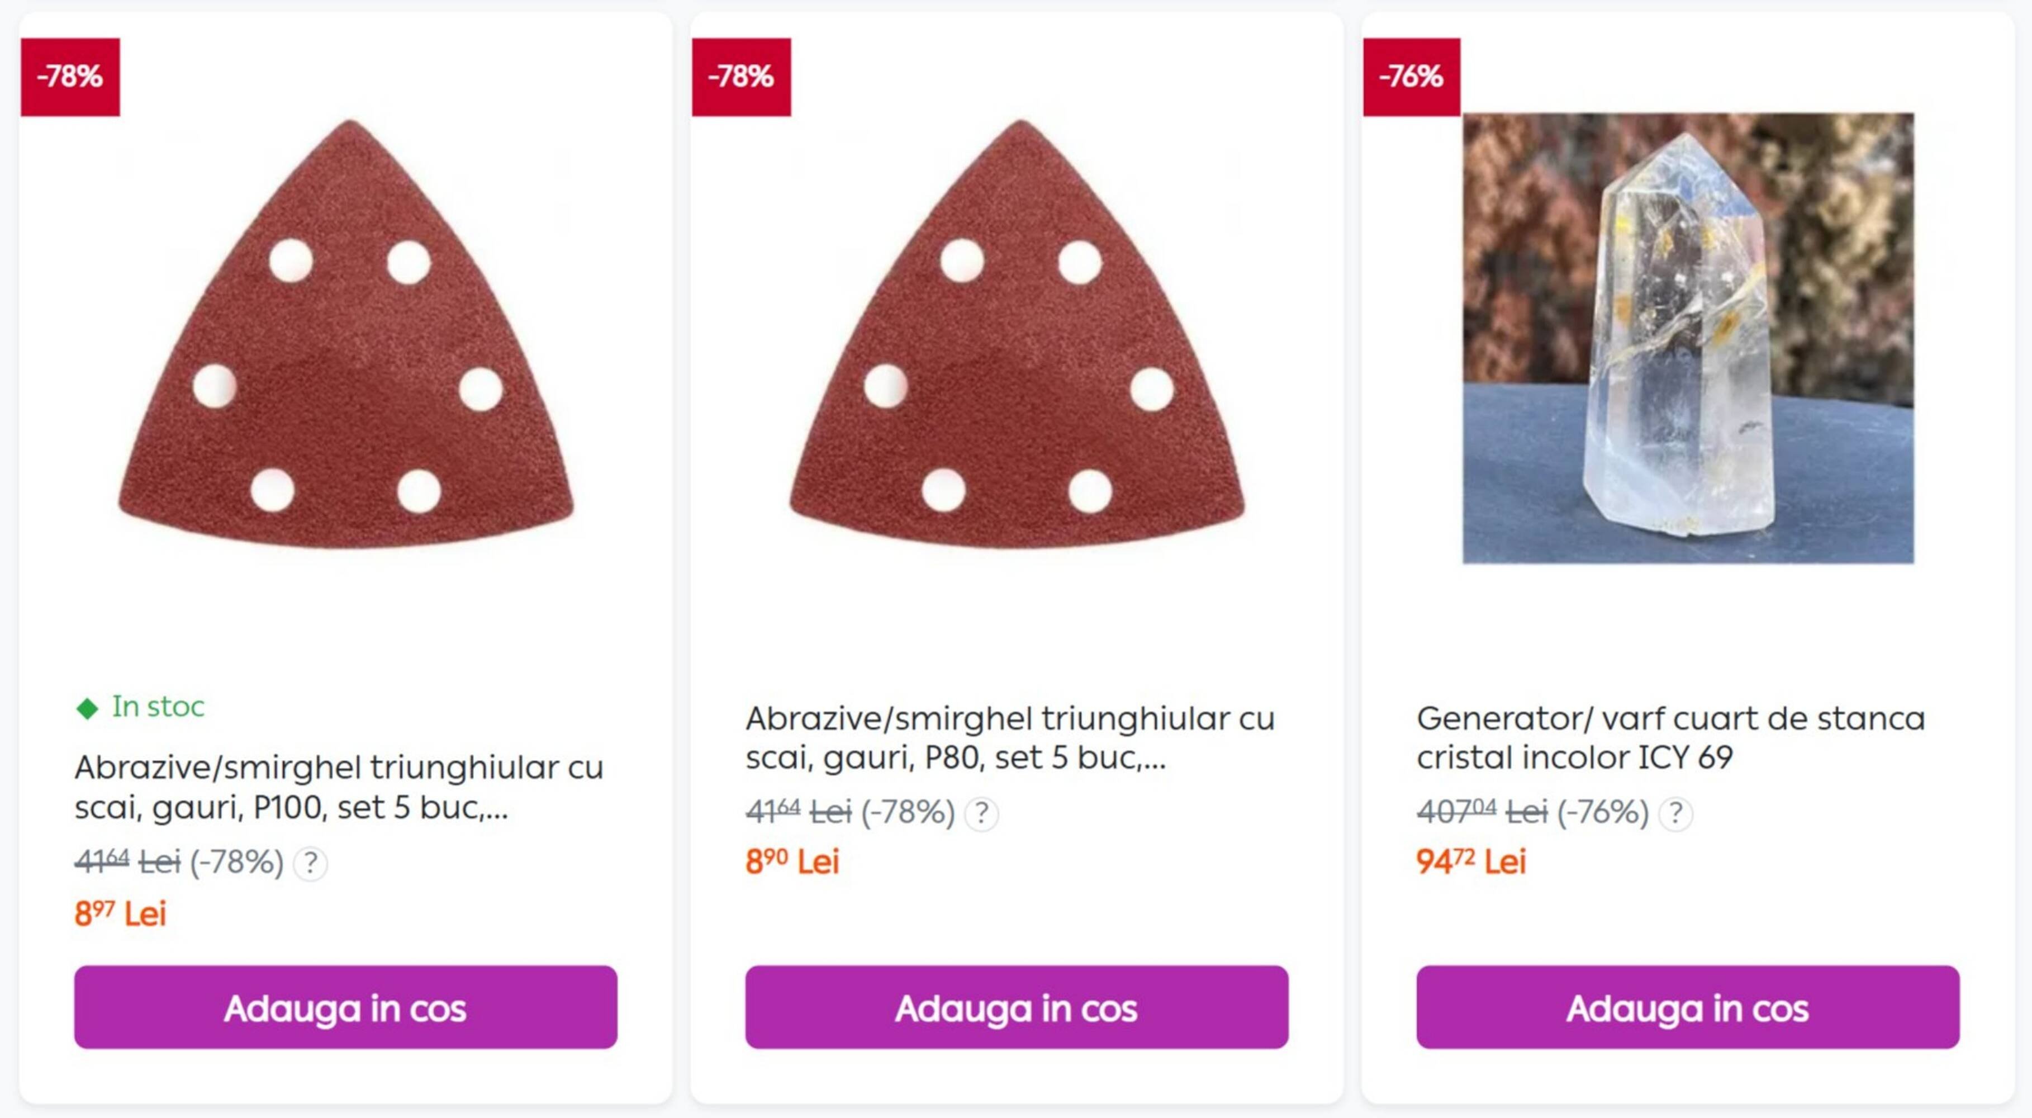Viewport: 2032px width, 1118px height.
Task: Click the -78% badge on P100 sandpaper
Action: [x=70, y=77]
